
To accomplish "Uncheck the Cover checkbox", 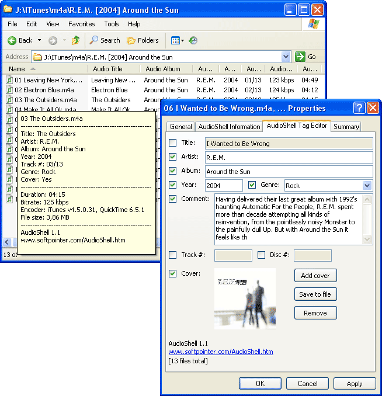I will click(x=172, y=273).
